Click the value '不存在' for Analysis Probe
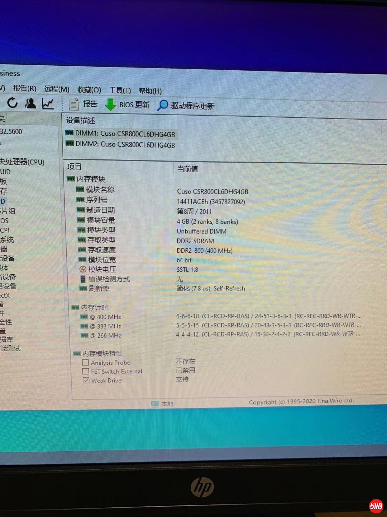Viewport: 387px width, 517px height. [186, 361]
